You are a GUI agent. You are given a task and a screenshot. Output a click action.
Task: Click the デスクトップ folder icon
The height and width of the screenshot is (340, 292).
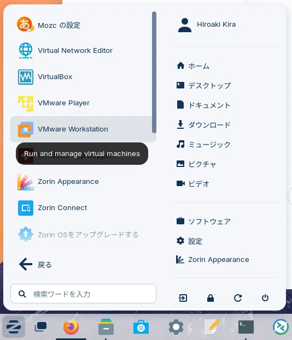[180, 85]
